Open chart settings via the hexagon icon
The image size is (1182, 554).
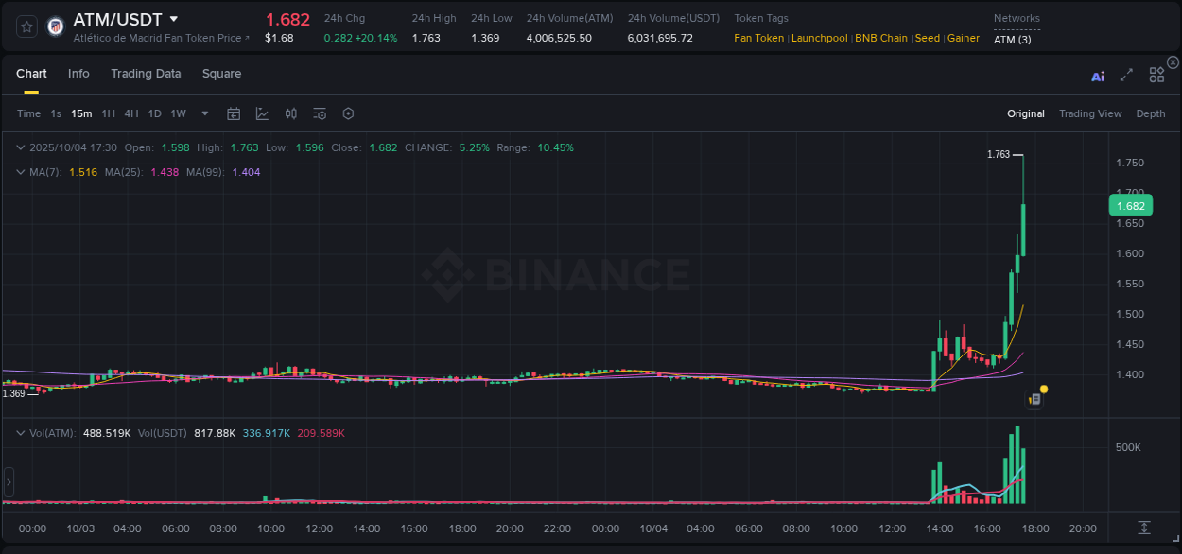click(348, 113)
